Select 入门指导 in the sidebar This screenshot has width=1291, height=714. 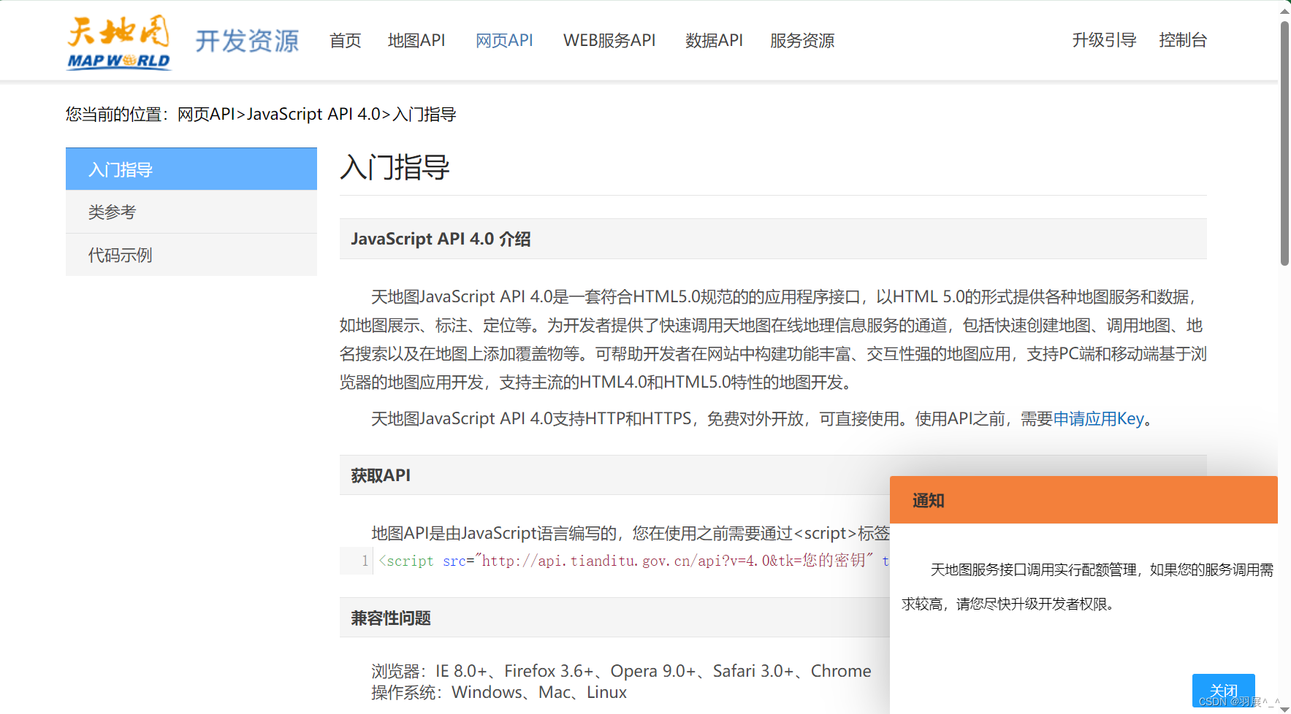(191, 169)
